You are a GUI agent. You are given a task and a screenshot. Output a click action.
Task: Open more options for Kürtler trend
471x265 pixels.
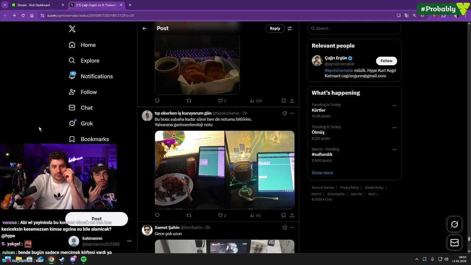coord(394,106)
